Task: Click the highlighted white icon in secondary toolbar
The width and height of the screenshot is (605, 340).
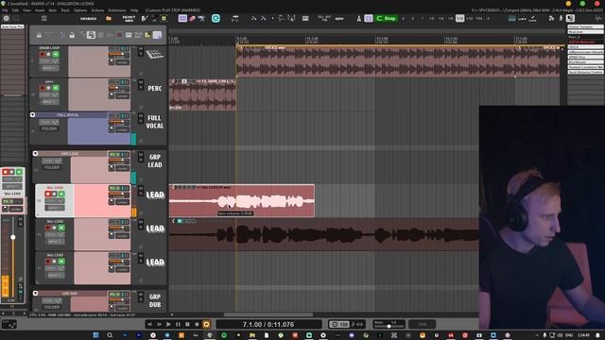Action: click(91, 35)
